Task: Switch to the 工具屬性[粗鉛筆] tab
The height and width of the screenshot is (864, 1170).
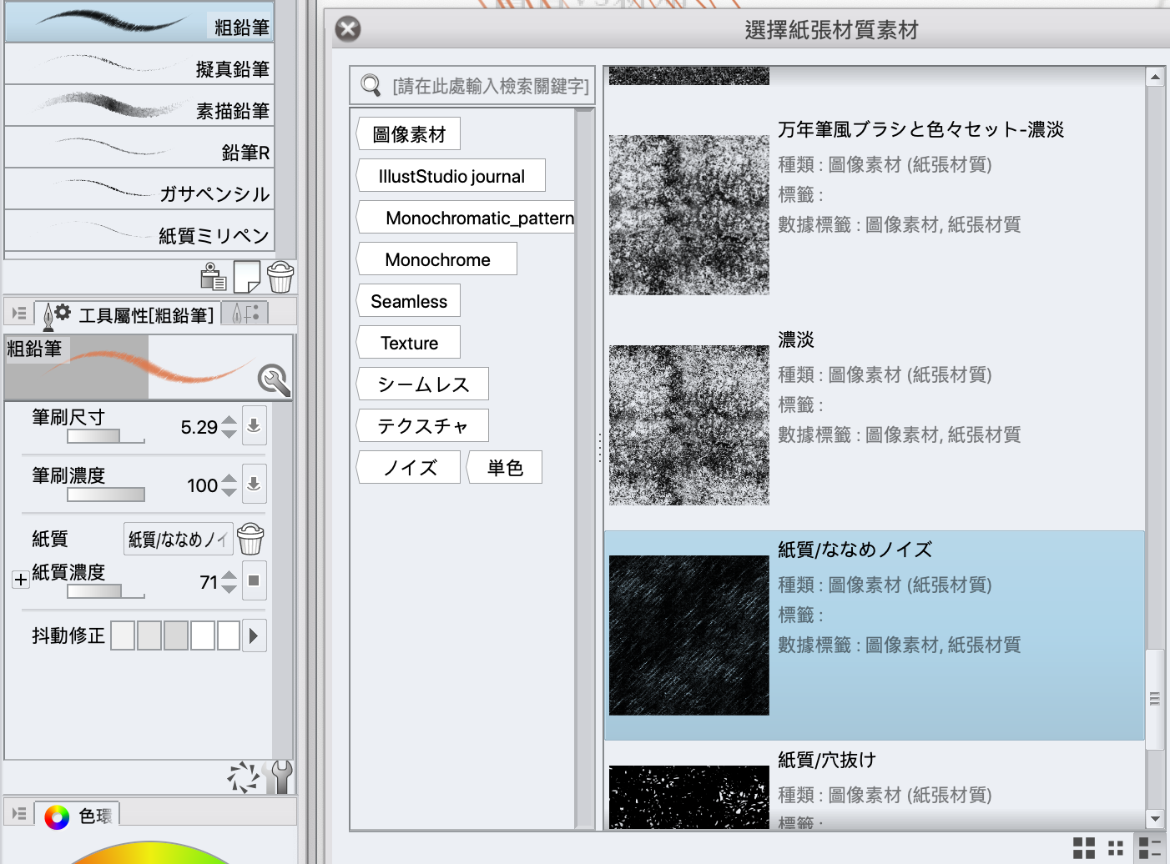Action: (x=128, y=314)
